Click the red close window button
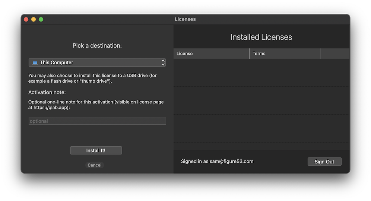This screenshot has width=371, height=201. (x=26, y=19)
